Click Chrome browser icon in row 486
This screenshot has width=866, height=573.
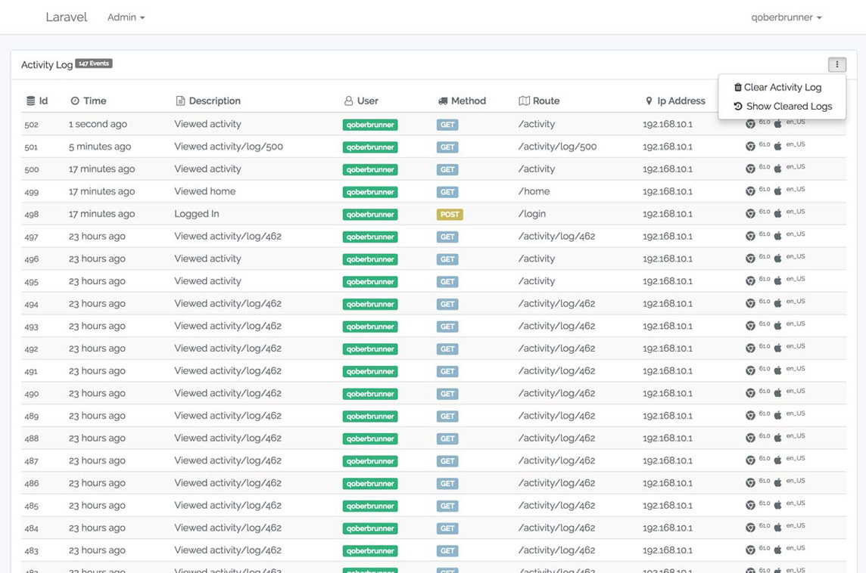(750, 482)
